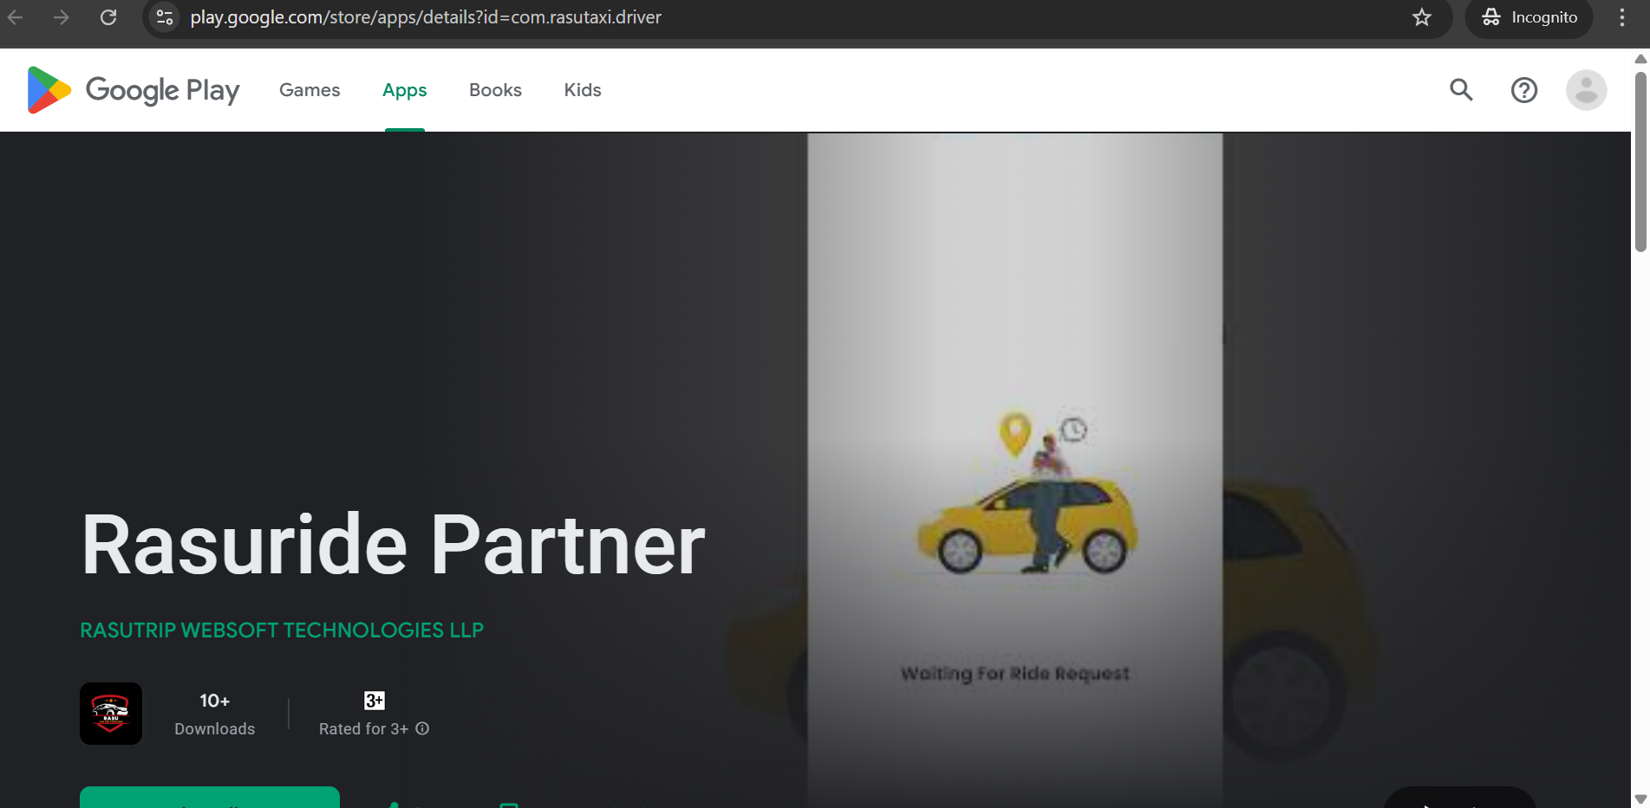
Task: Open RASUTRIP WEBSOFT TECHNOLOGIES LLP developer page
Action: point(282,630)
